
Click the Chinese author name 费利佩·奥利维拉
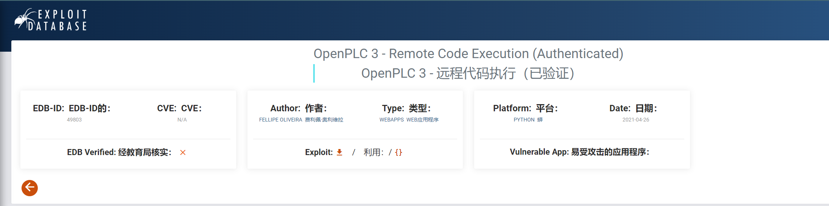324,120
